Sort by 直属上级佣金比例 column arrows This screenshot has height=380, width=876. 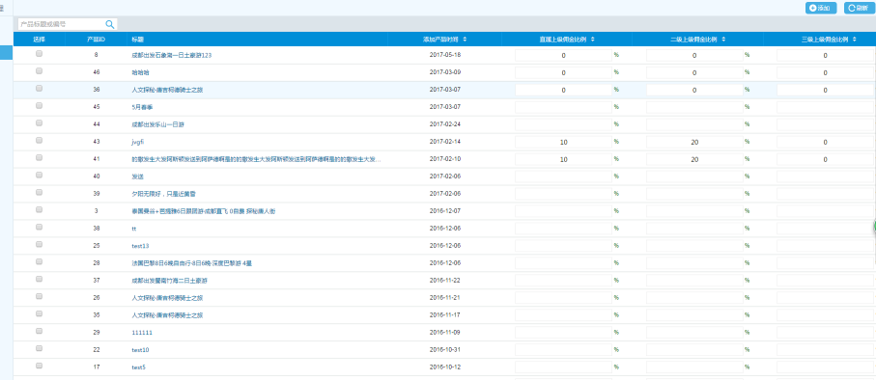(592, 40)
